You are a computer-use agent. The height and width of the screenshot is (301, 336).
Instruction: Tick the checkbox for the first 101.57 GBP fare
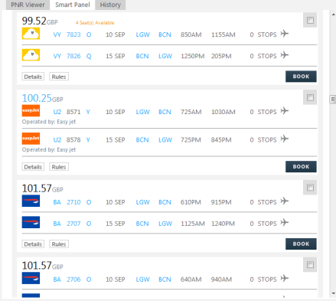(310, 188)
